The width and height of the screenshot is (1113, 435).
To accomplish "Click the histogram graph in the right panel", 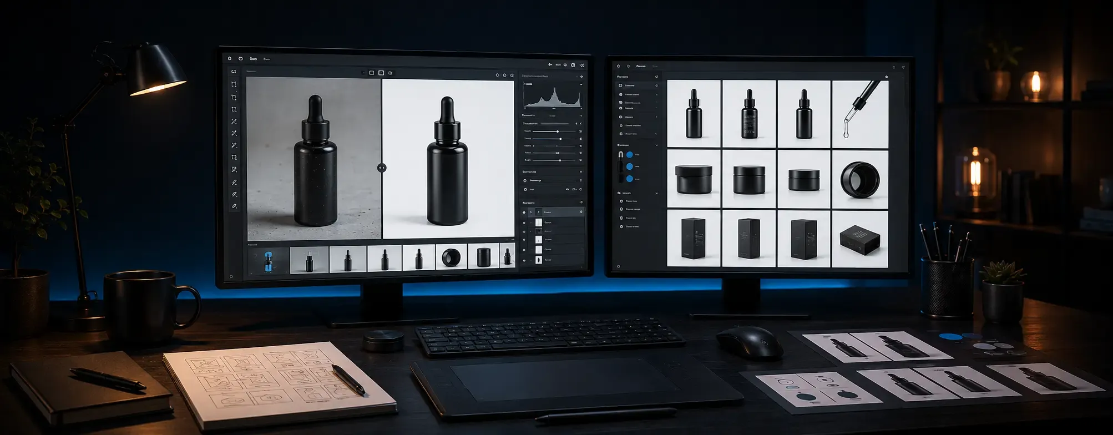I will coord(553,97).
